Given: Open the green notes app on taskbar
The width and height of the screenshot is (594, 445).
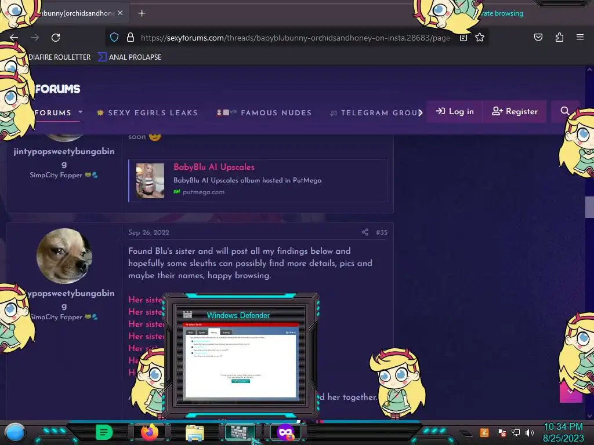Looking at the screenshot, I should 104,432.
